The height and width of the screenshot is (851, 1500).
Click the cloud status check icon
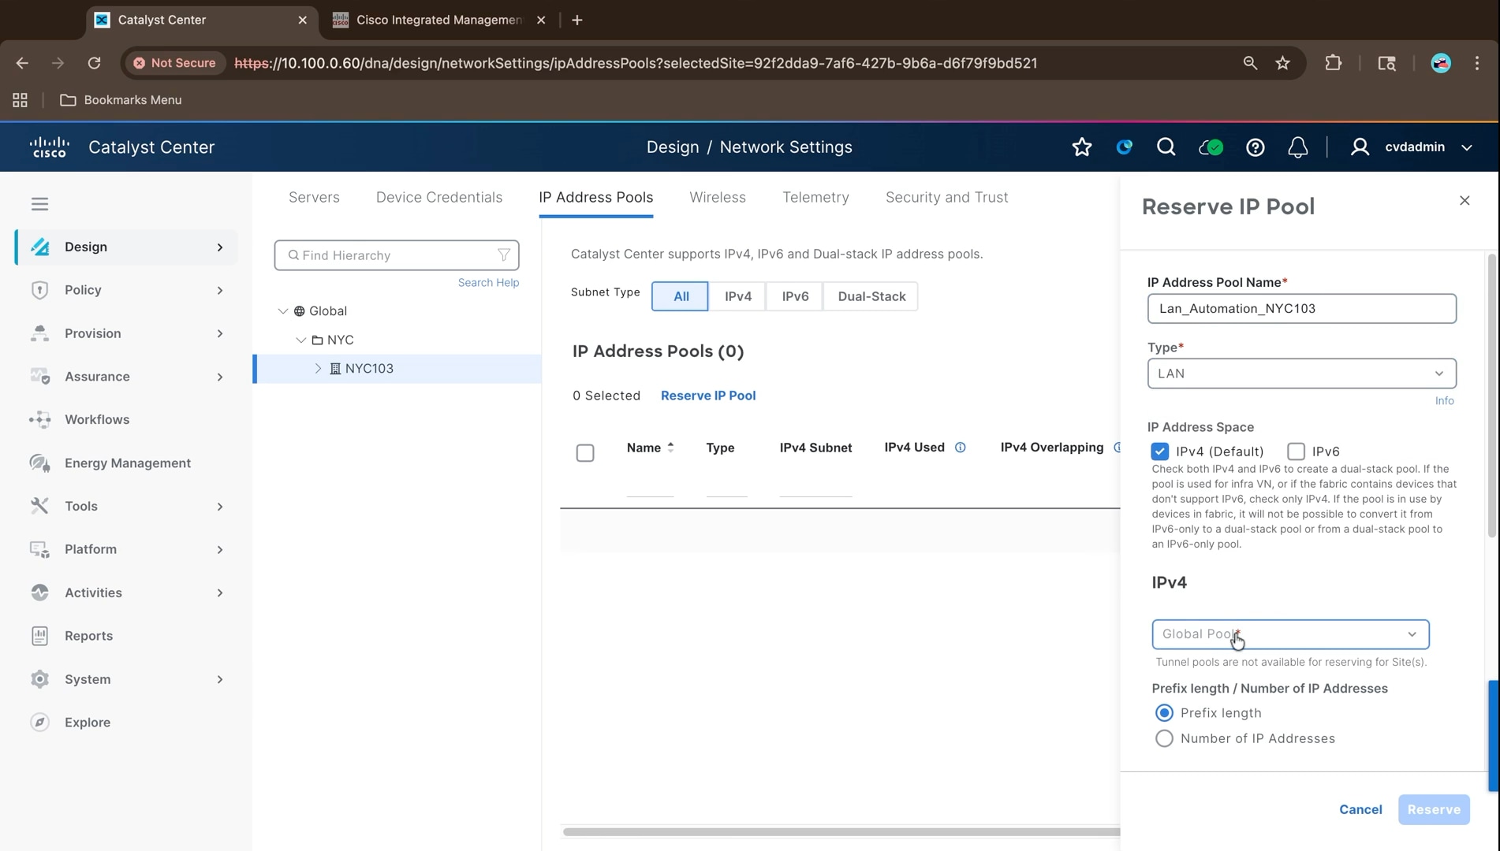1211,147
